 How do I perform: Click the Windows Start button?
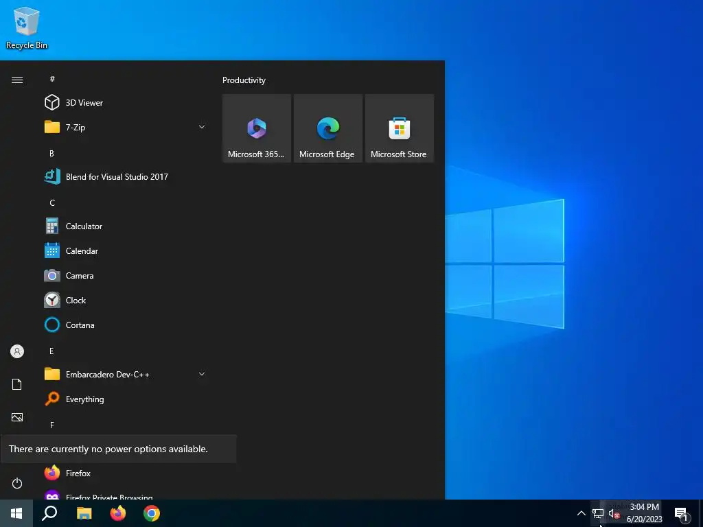[16, 513]
